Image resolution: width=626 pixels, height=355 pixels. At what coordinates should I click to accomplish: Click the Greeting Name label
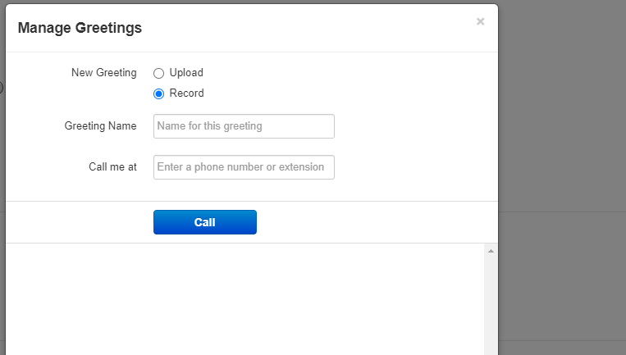click(x=100, y=126)
